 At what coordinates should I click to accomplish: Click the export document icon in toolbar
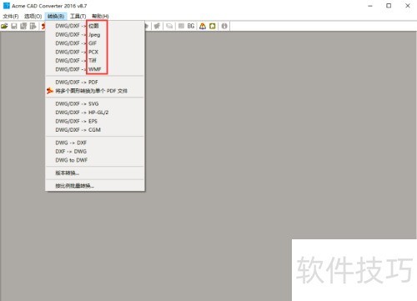33,26
